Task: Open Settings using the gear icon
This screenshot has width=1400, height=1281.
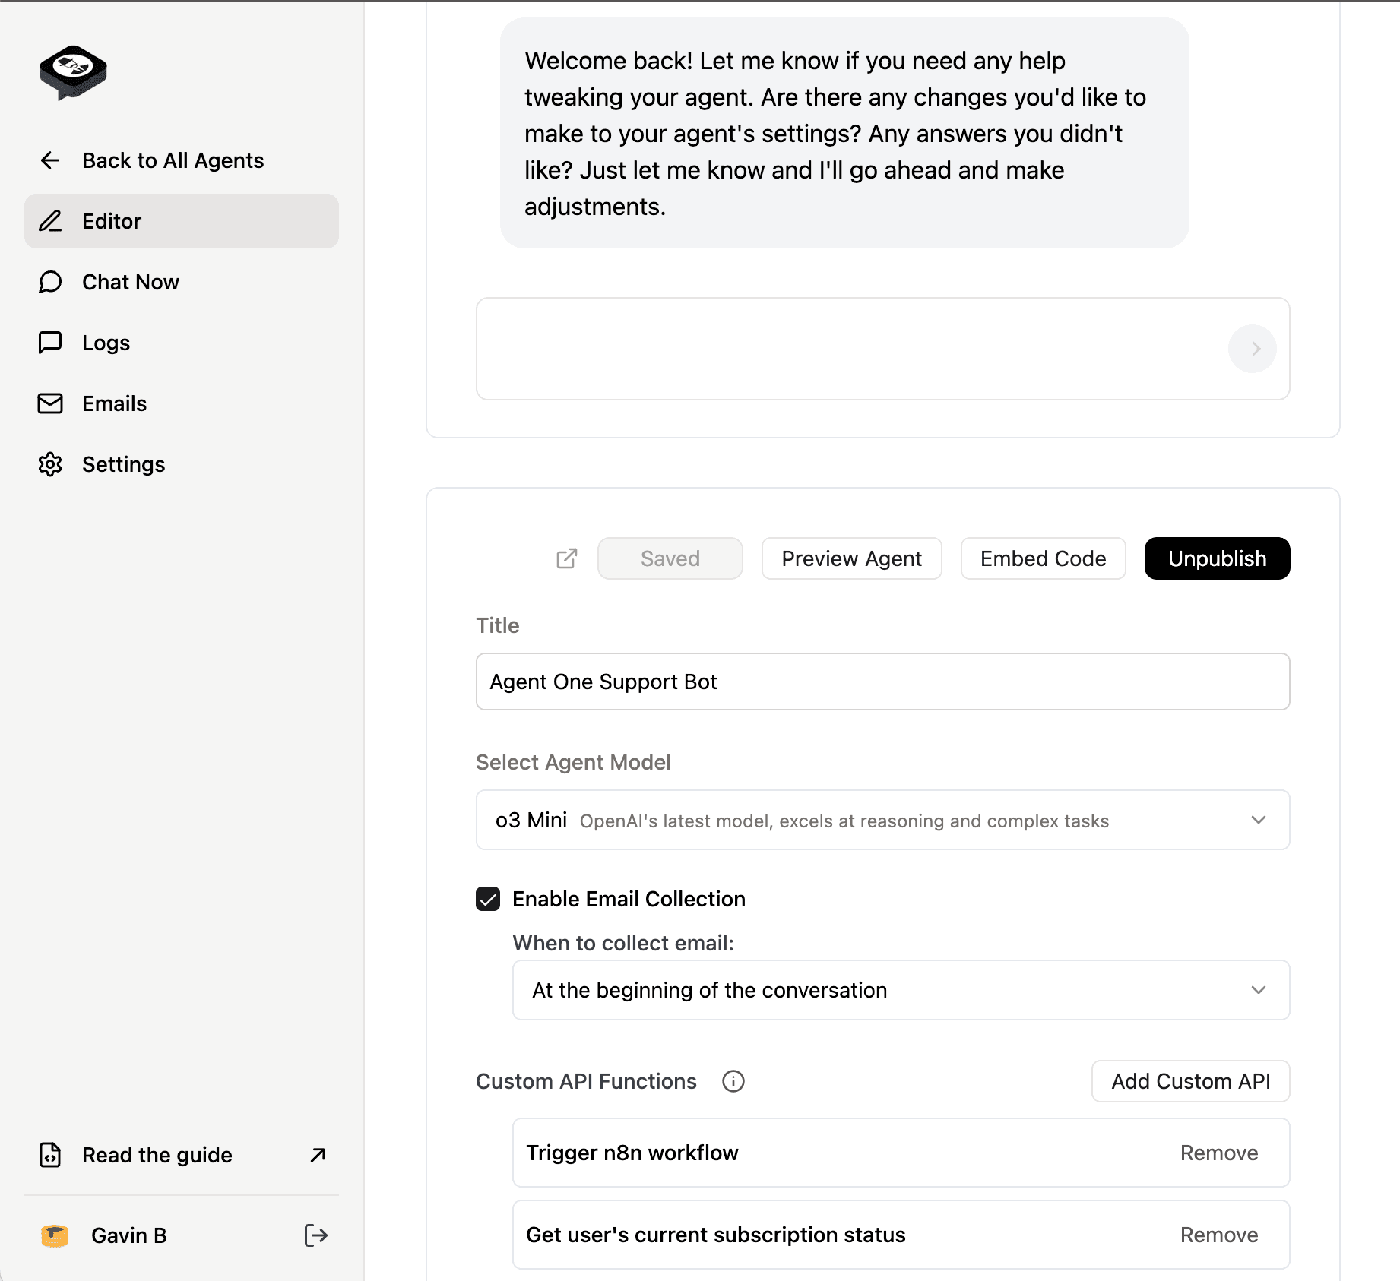Action: [50, 464]
